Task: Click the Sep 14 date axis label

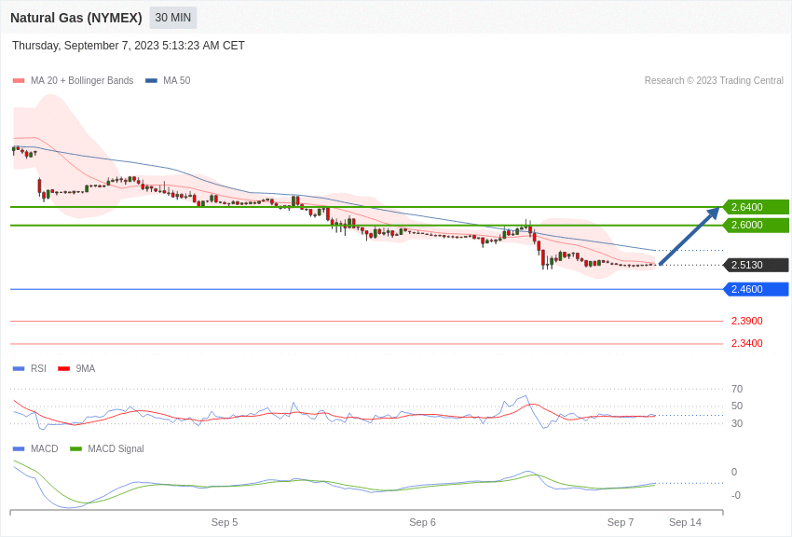Action: (685, 522)
